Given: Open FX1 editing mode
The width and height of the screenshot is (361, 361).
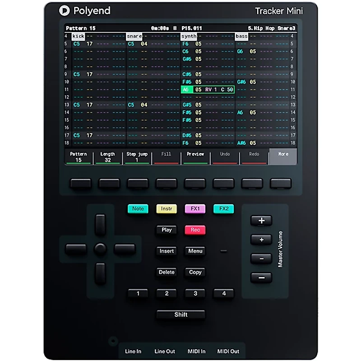Looking at the screenshot, I should [195, 209].
